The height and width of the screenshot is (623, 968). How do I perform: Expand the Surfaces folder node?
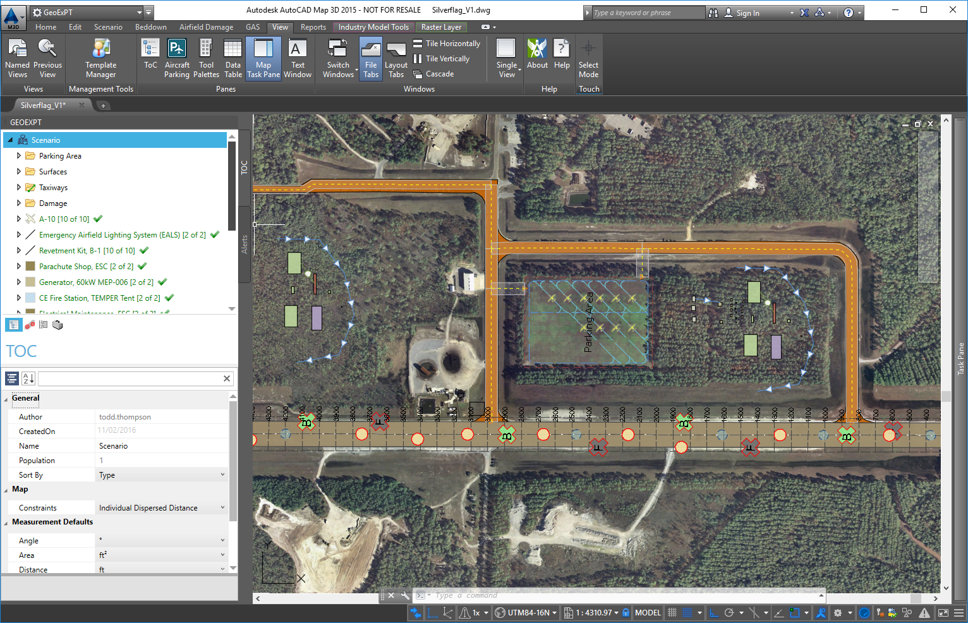tap(18, 171)
